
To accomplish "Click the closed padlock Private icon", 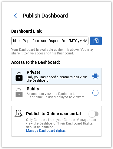I will tap(19, 76).
